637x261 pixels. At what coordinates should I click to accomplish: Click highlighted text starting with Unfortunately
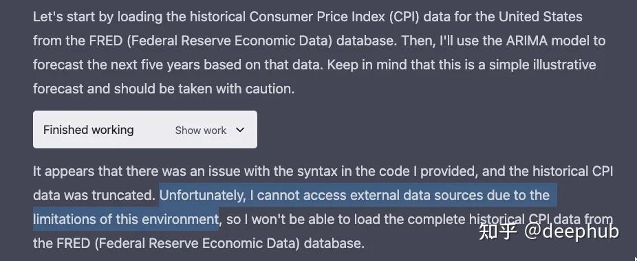(x=355, y=195)
